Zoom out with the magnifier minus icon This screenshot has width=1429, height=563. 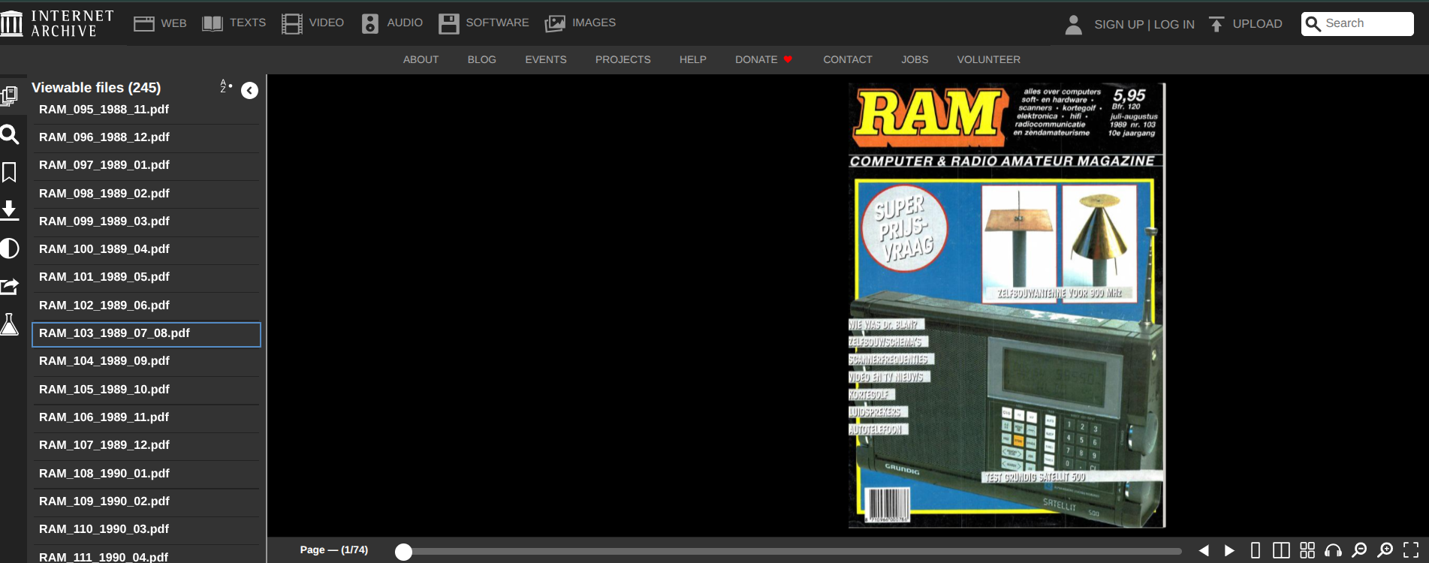pos(1359,550)
